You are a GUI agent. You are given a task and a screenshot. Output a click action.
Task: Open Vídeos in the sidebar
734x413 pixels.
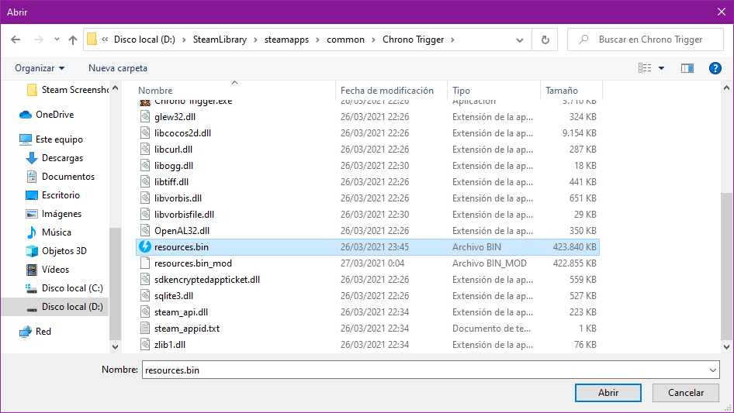[48, 270]
